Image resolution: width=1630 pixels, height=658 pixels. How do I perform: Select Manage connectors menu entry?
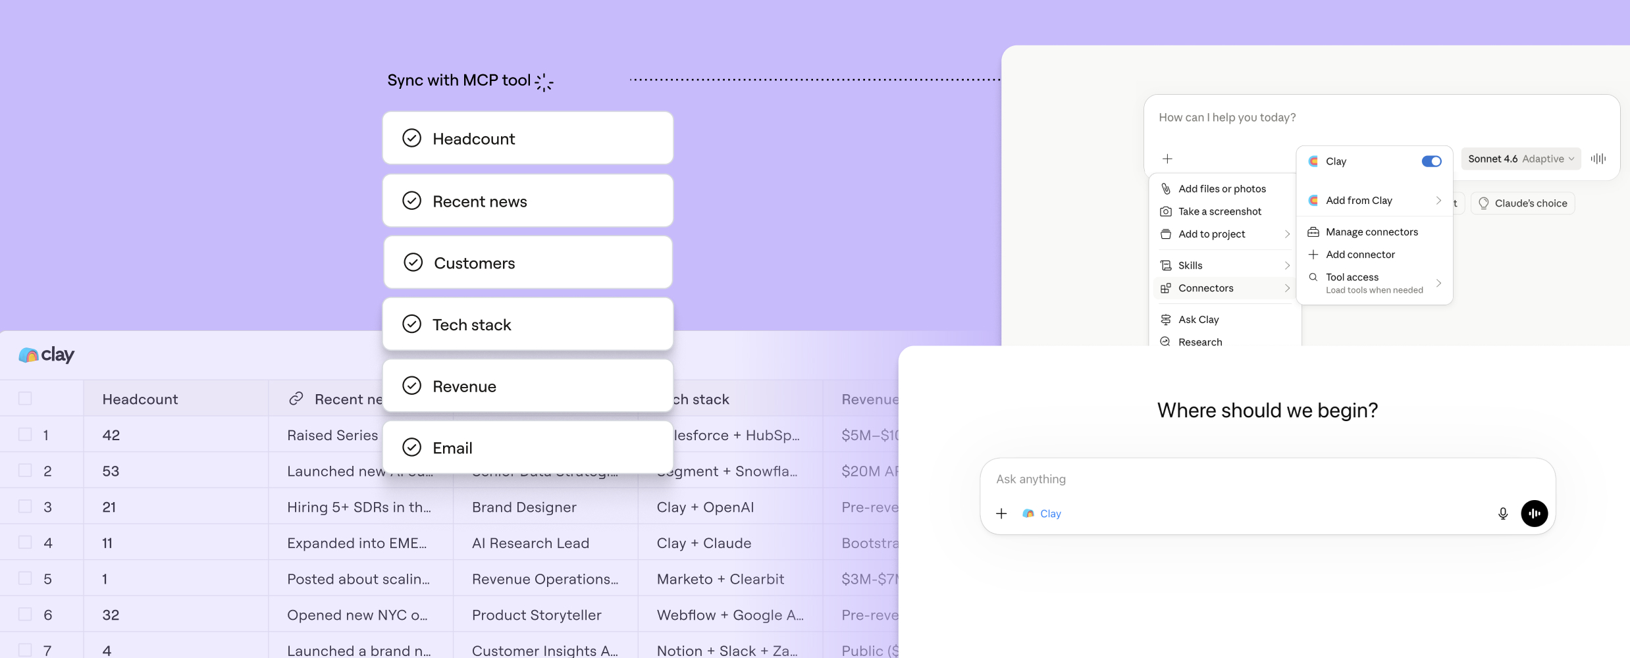point(1375,232)
